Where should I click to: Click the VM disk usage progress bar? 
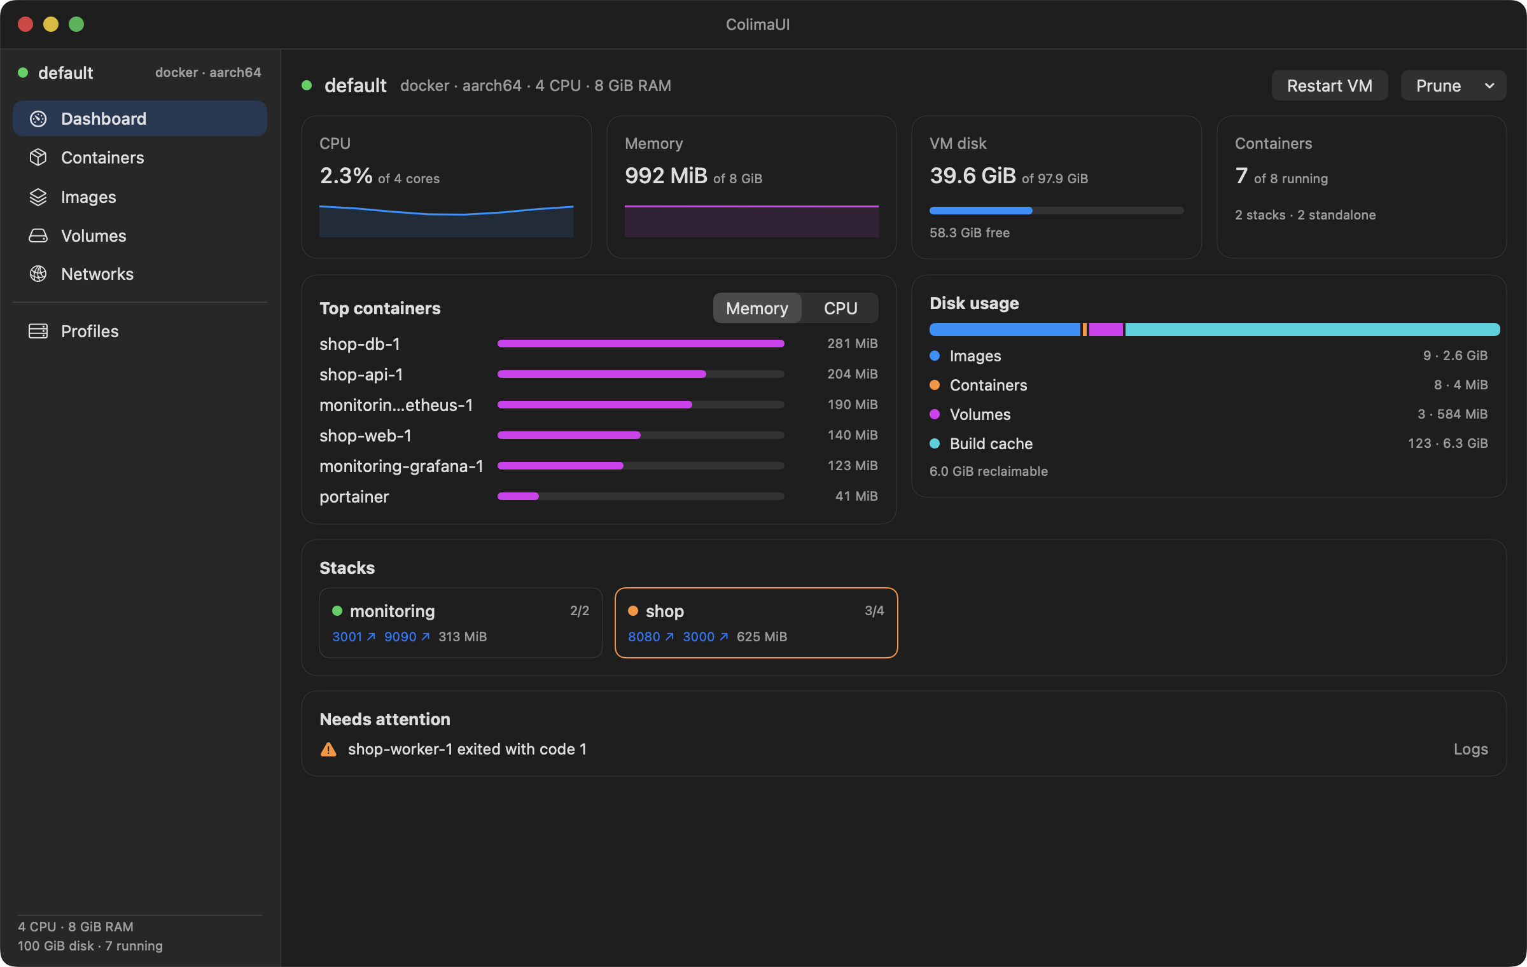[1056, 211]
